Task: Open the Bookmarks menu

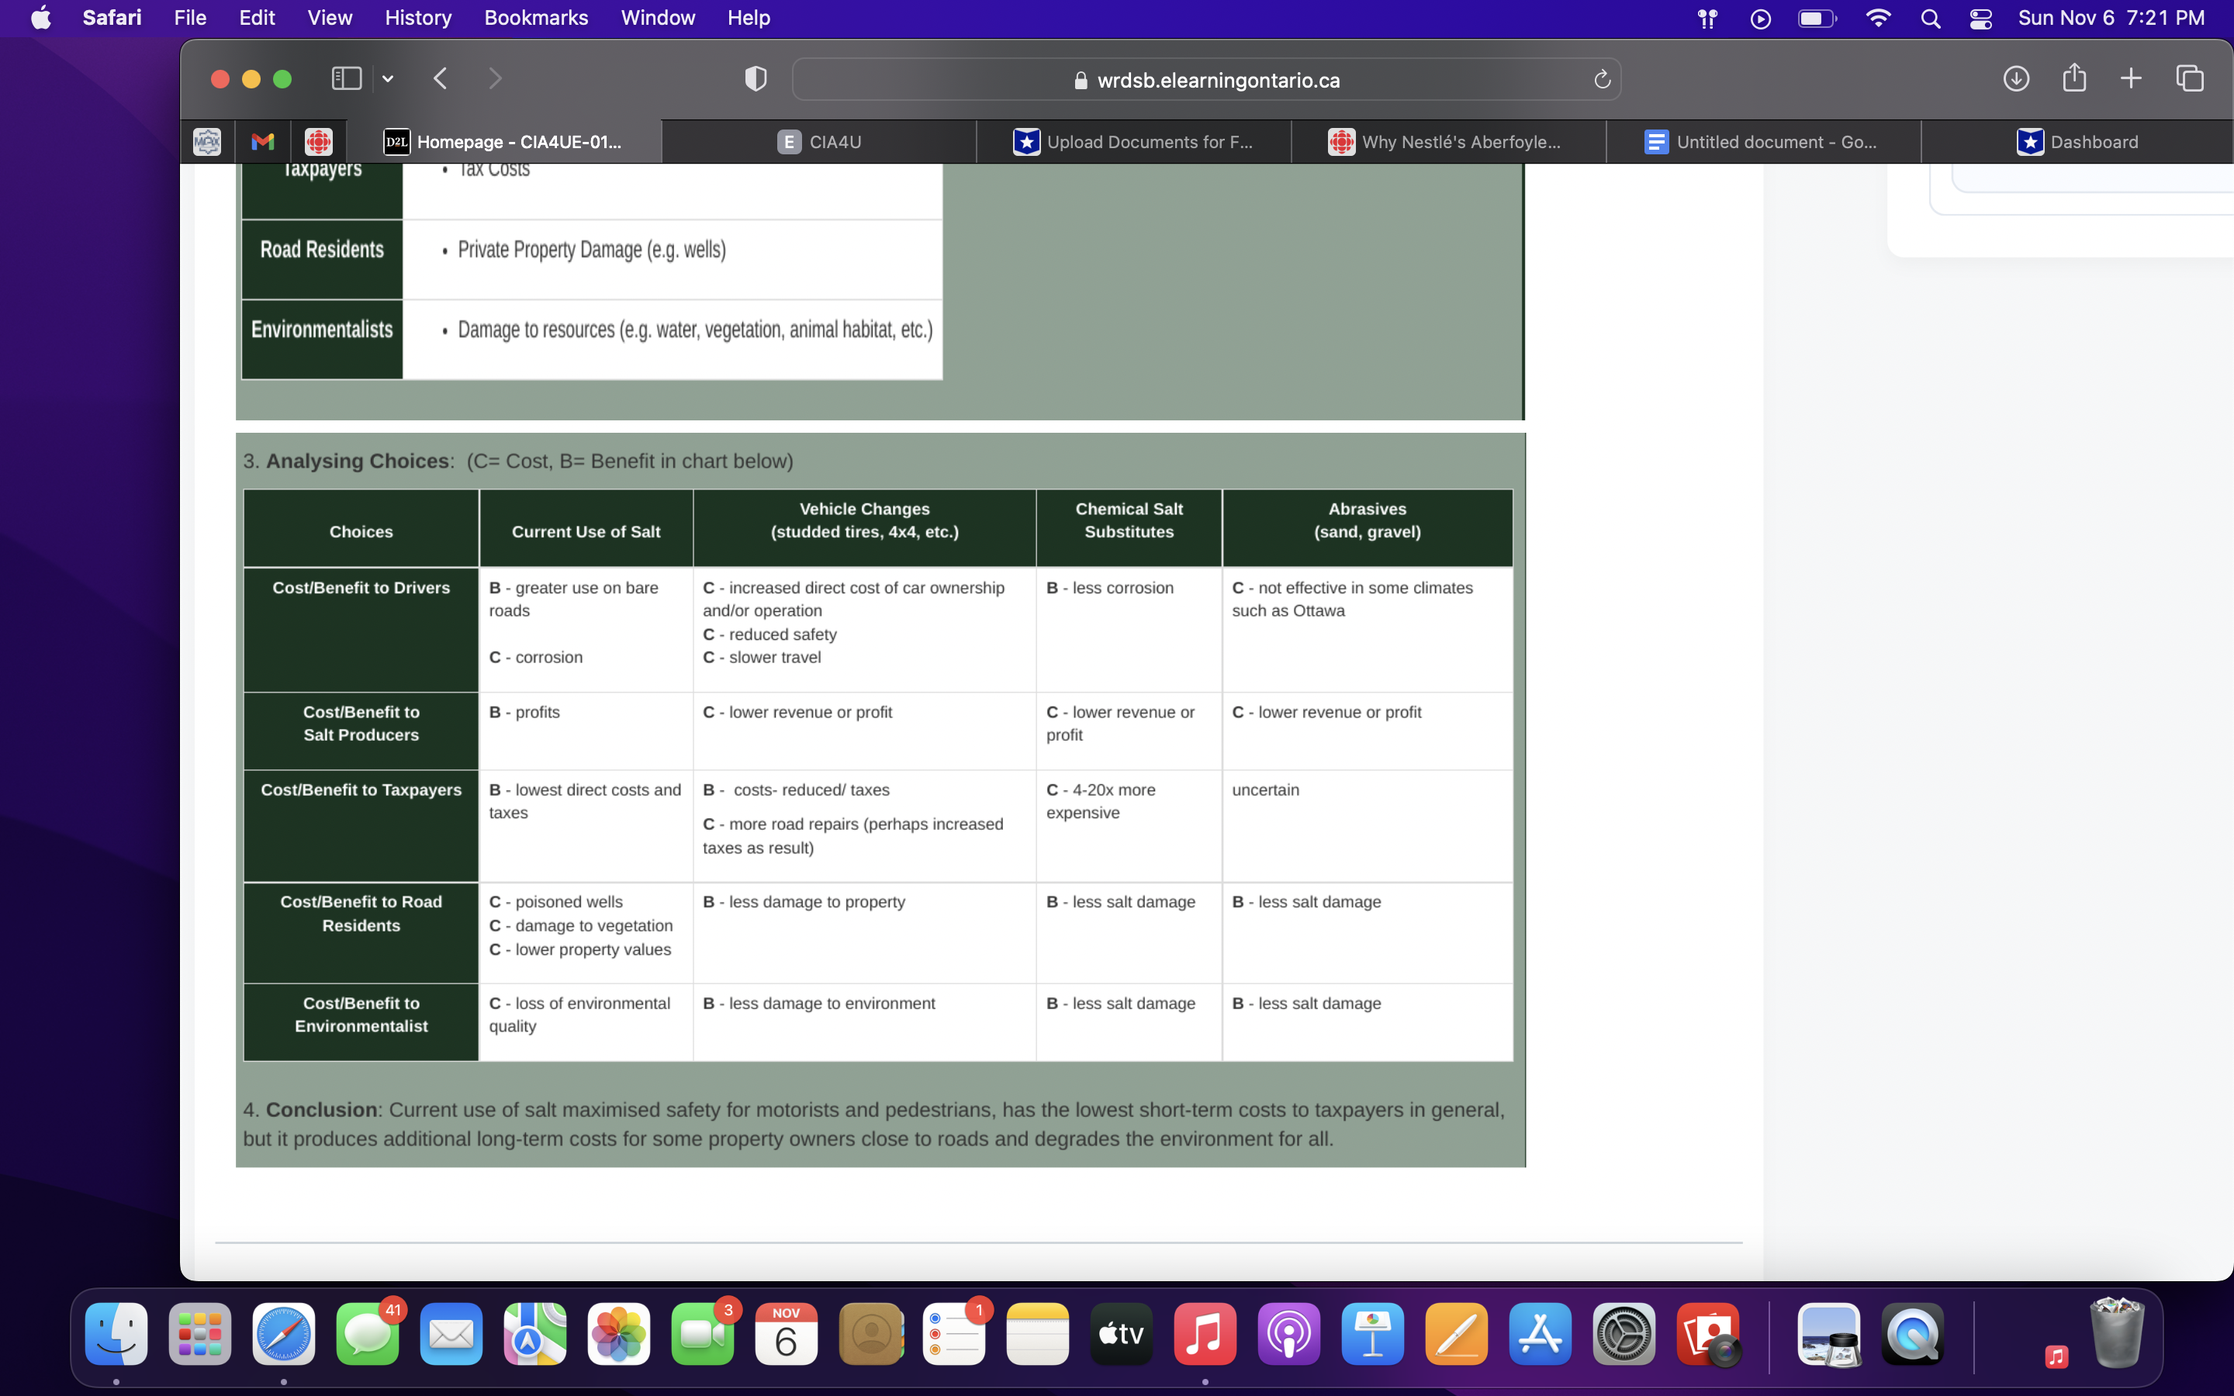Action: [536, 18]
